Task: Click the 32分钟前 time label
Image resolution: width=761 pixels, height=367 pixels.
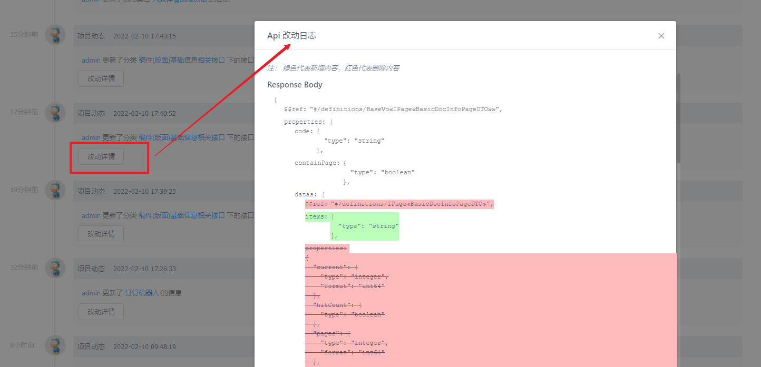Action: [x=24, y=267]
